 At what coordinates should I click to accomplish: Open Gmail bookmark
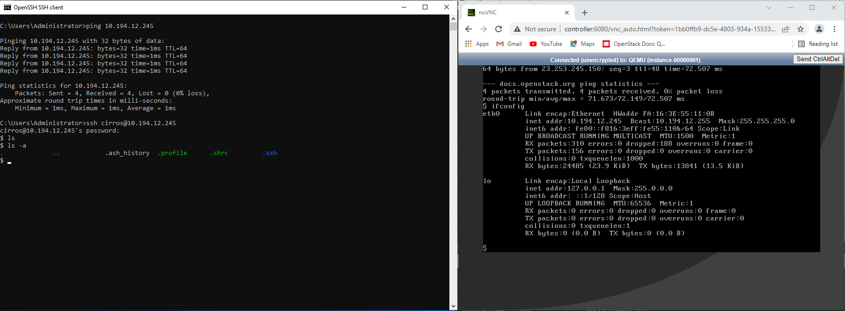pos(509,44)
